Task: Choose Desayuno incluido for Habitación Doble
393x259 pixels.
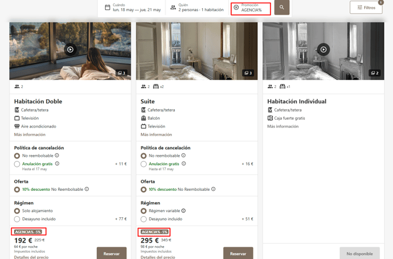Action: 17,219
